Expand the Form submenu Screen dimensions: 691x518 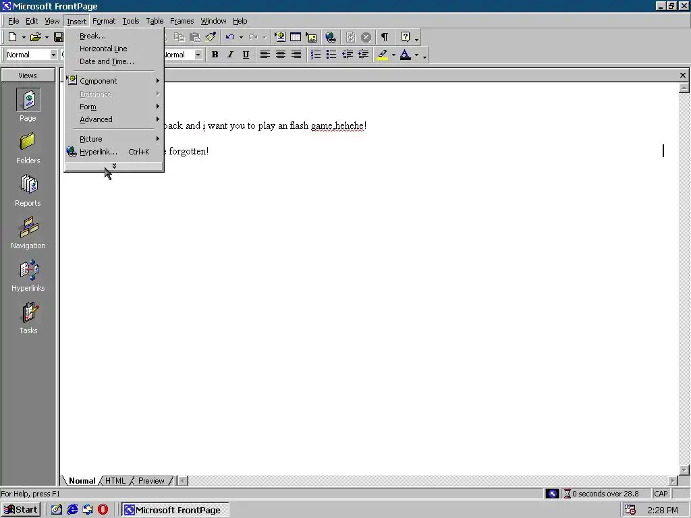click(x=114, y=107)
